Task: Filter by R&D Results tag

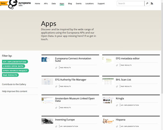Action: [x=10, y=75]
